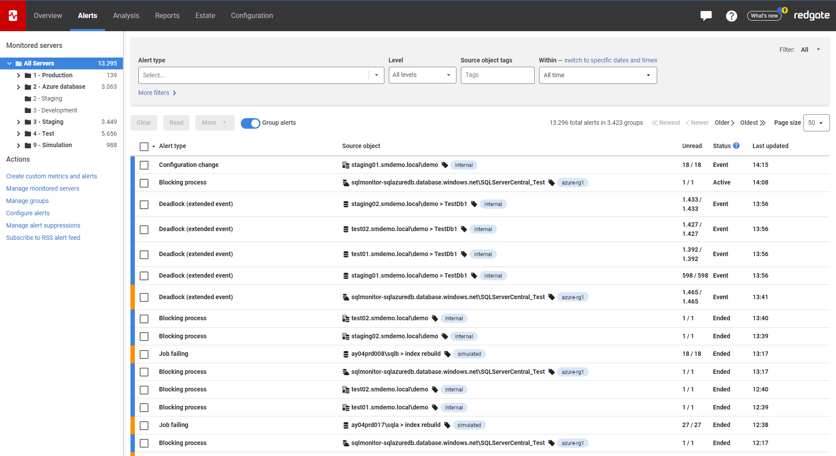Viewport: 836px width, 456px height.
Task: Toggle the Group alerts switch
Action: (x=250, y=123)
